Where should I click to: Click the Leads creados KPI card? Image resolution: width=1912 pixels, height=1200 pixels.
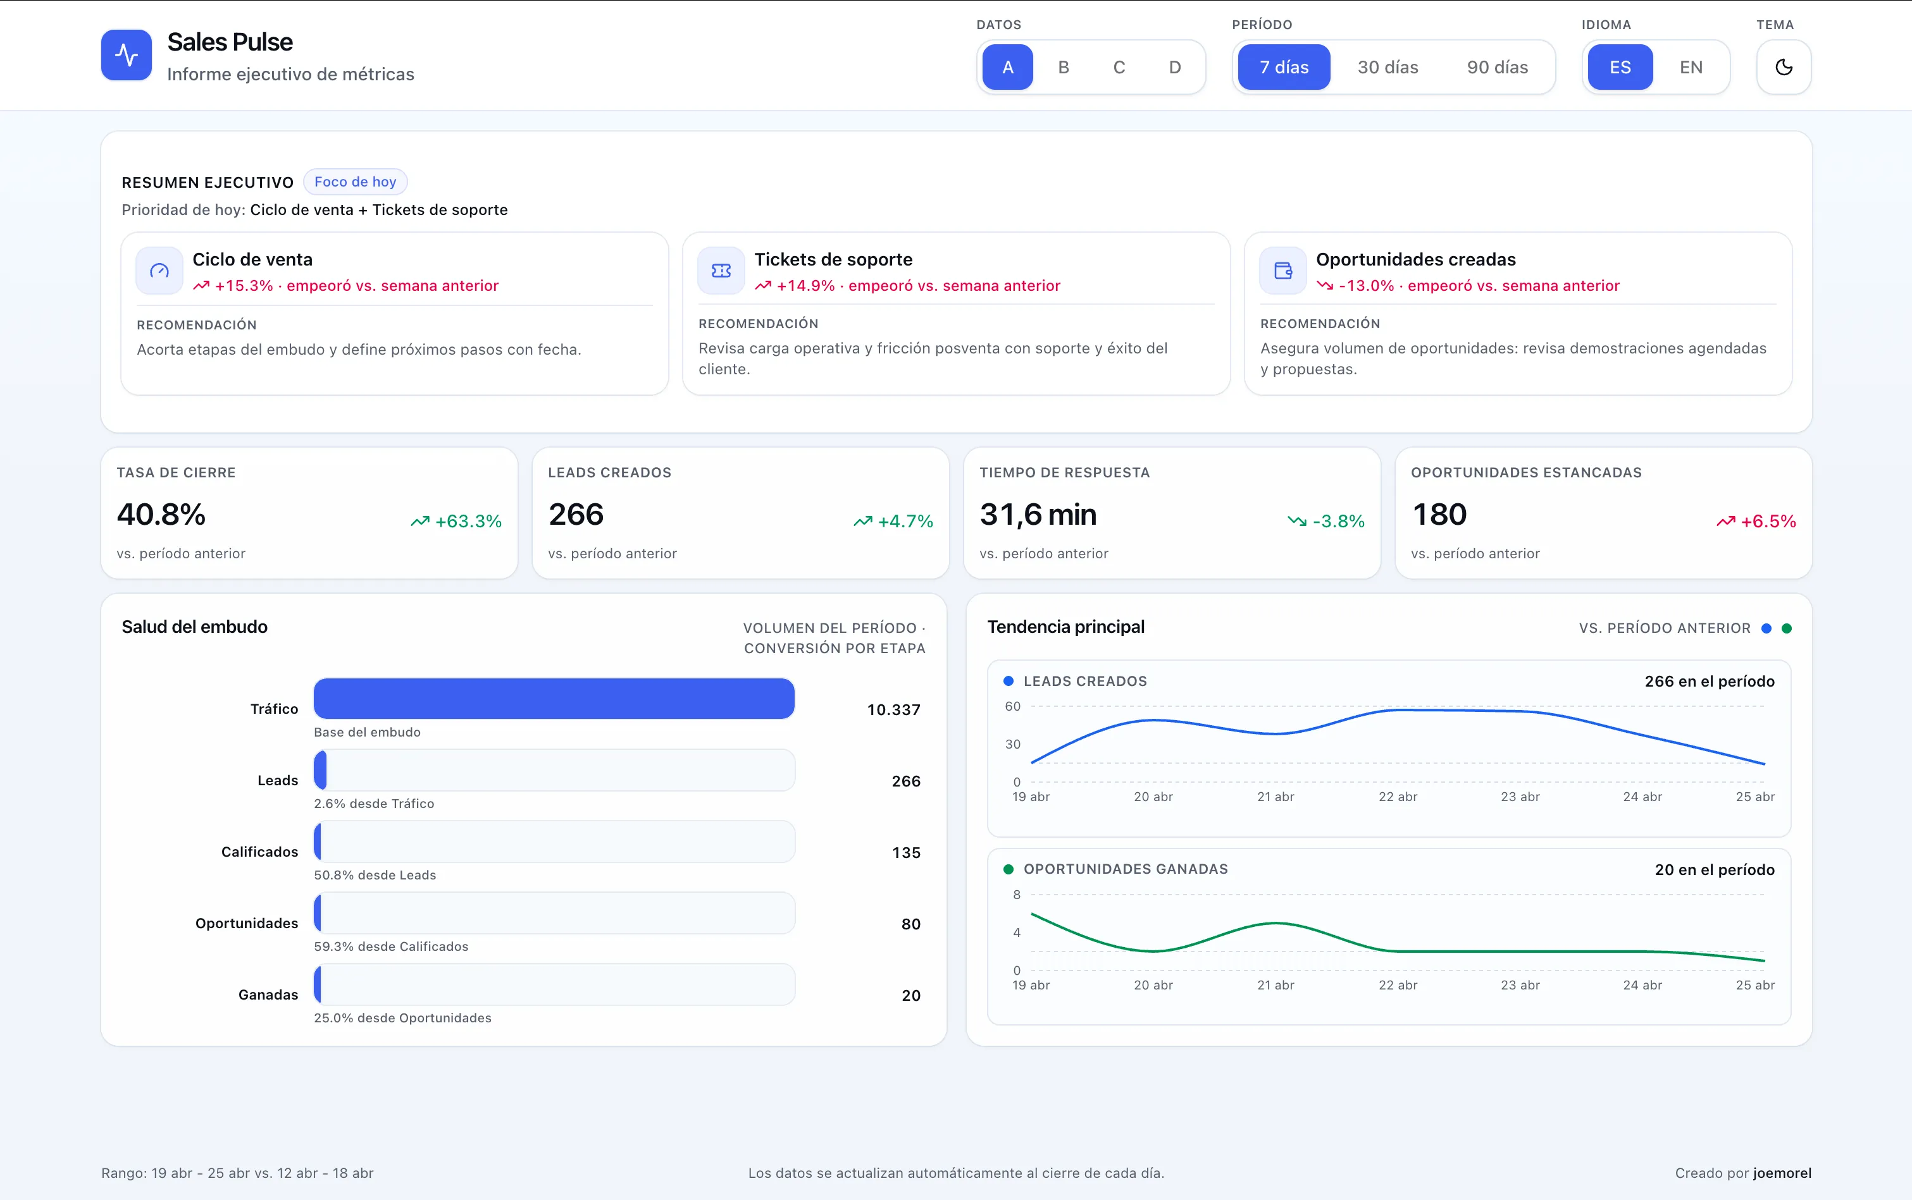tap(740, 513)
